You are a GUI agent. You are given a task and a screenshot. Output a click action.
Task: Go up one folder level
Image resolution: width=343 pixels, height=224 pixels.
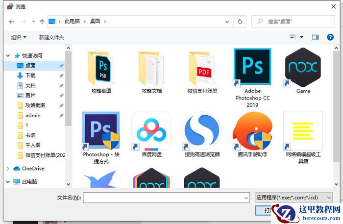42,22
